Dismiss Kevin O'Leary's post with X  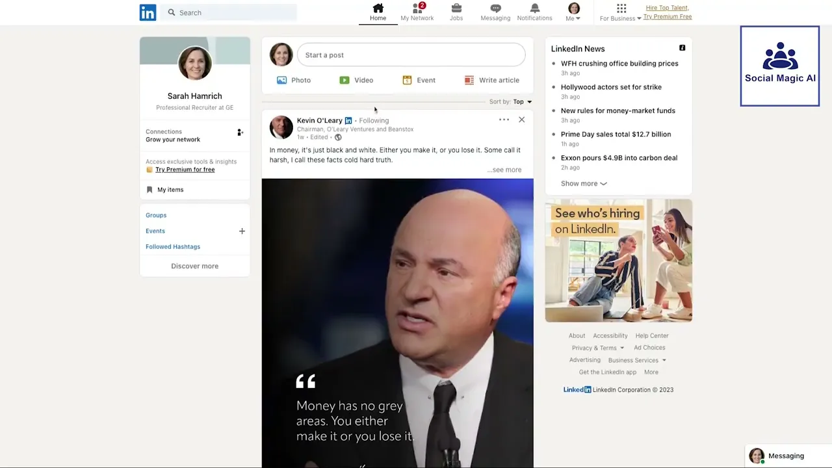click(x=521, y=120)
